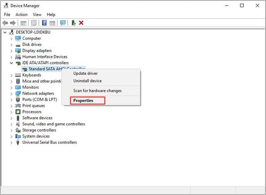Click the Mice and pointing devices icon

coord(18,81)
